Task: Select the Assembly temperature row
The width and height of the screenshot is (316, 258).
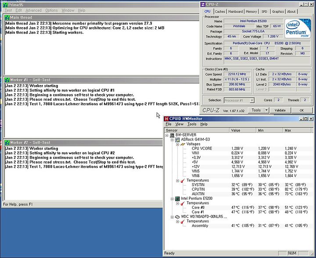Action: (x=239, y=226)
